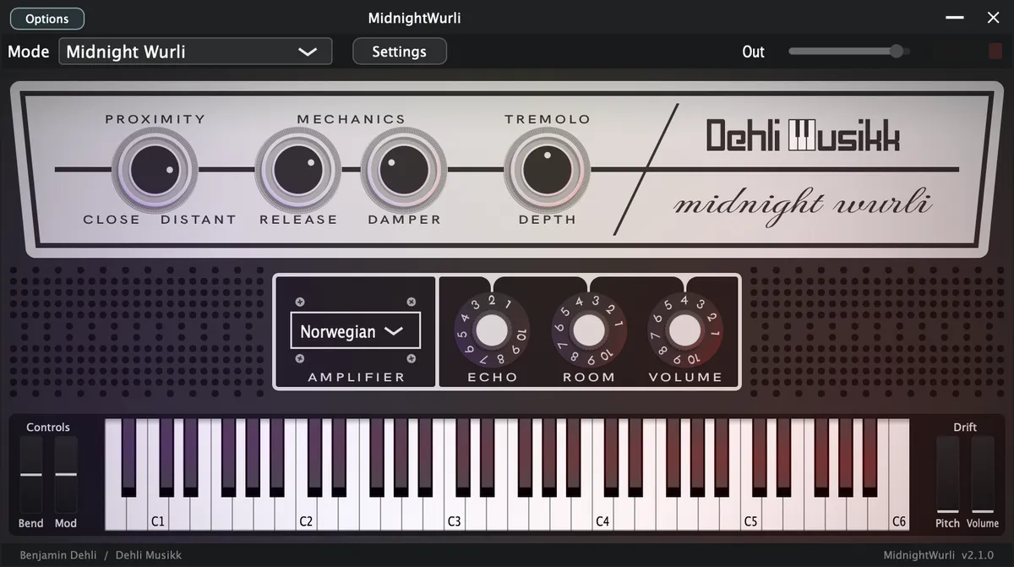
Task: Click the Benjamin Dehli / Dehli Musikk credit
Action: tap(101, 555)
